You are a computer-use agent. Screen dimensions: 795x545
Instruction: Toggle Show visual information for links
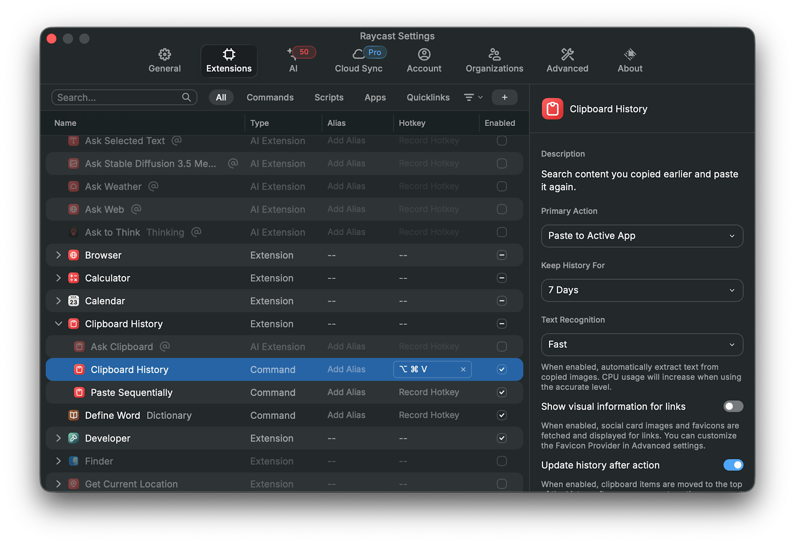[x=733, y=406]
